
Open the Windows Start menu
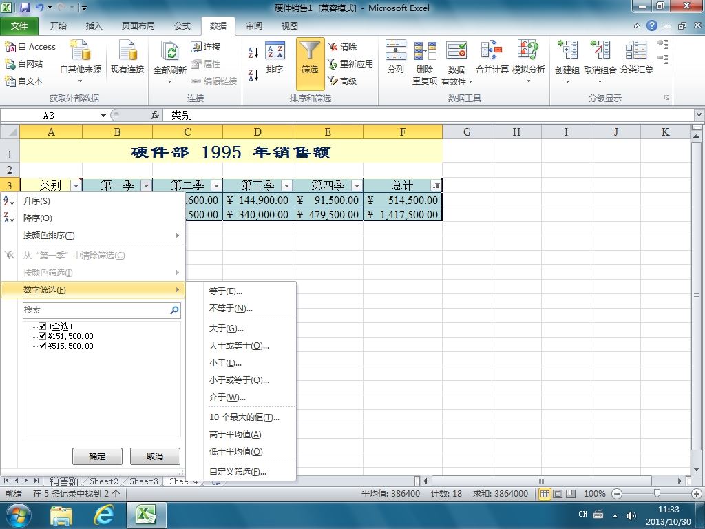pos(19,515)
